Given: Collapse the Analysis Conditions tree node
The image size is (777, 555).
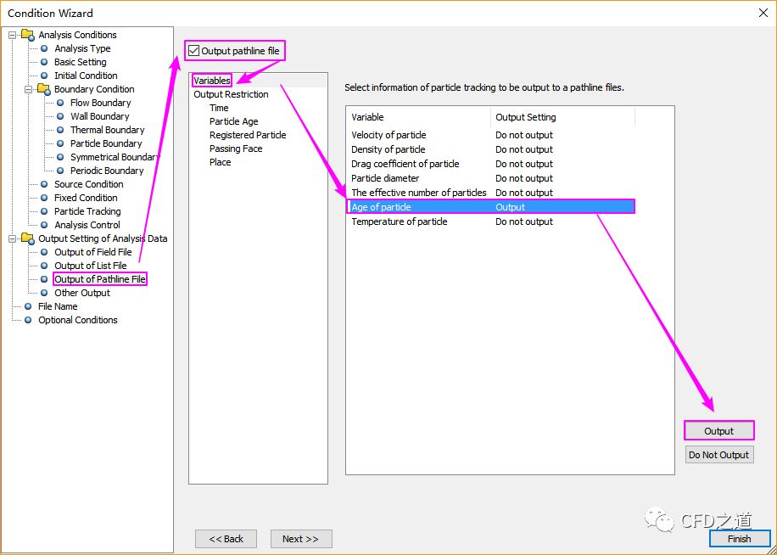Looking at the screenshot, I should pyautogui.click(x=13, y=35).
